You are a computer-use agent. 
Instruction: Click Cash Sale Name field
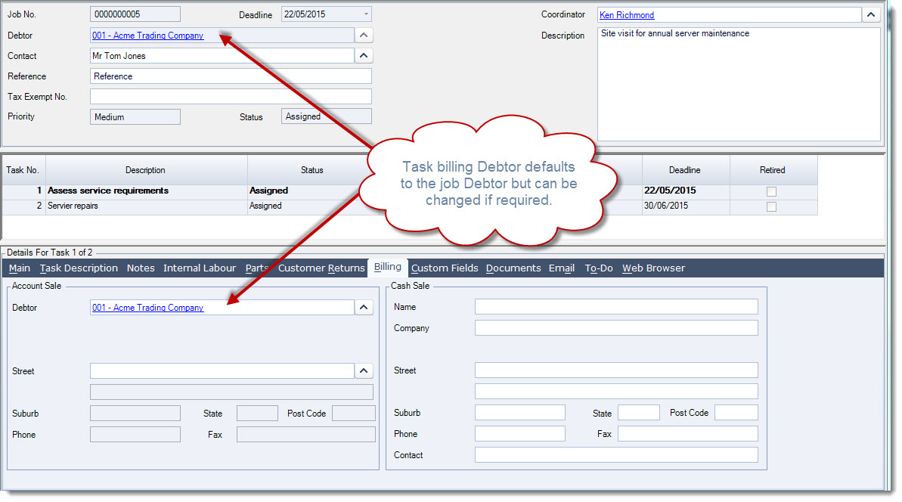tap(616, 306)
